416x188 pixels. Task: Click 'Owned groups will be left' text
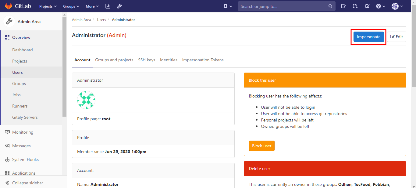click(x=285, y=126)
